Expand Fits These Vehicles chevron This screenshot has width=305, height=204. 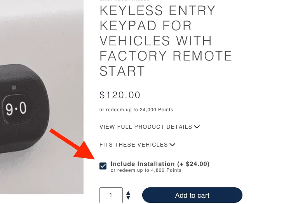click(x=173, y=145)
